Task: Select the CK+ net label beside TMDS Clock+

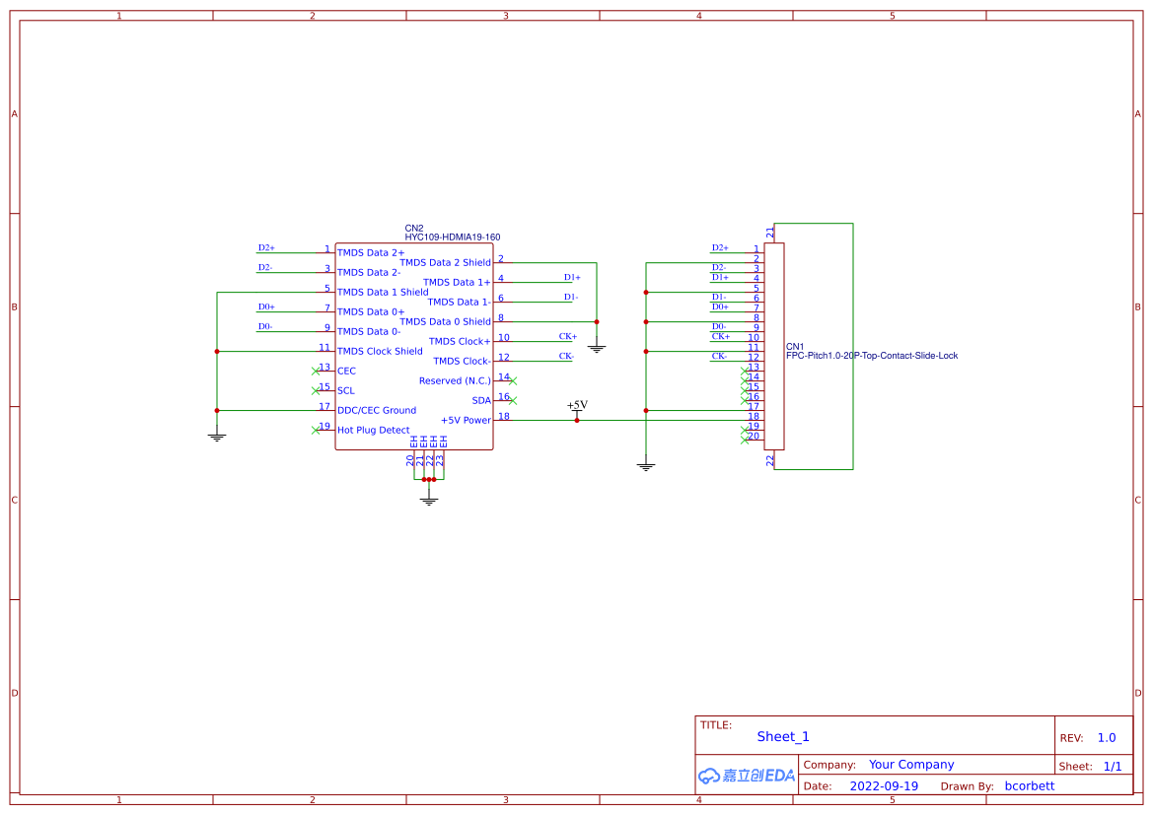Action: [568, 337]
